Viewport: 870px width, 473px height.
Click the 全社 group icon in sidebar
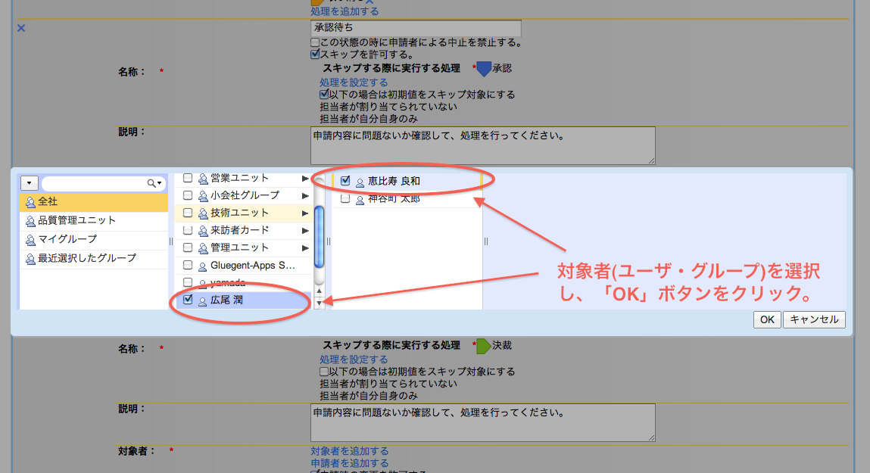[x=30, y=202]
